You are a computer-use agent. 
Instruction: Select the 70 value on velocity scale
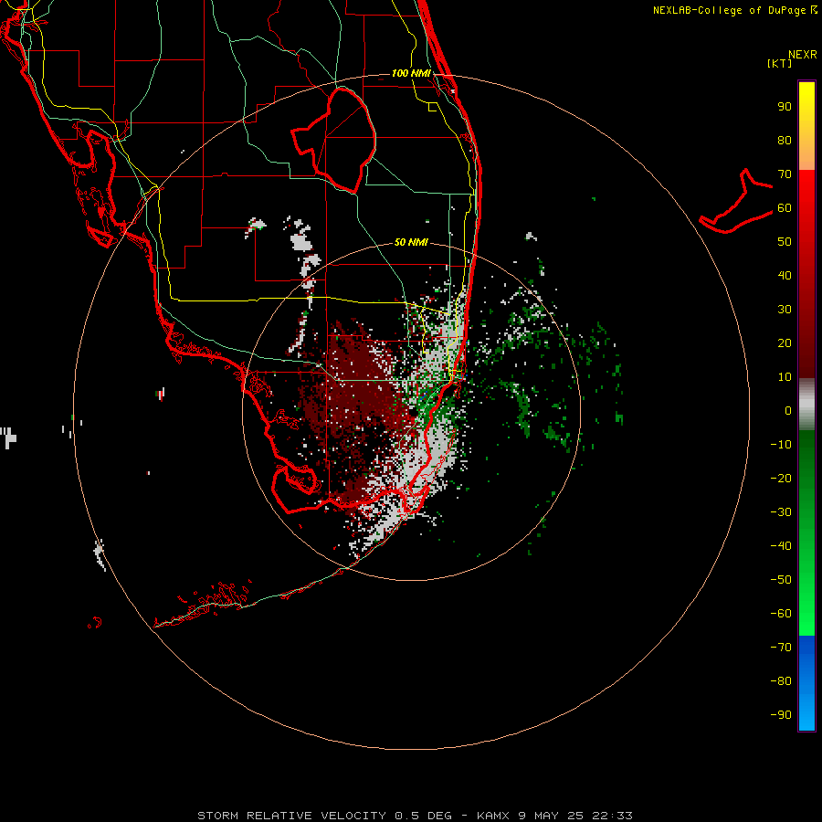[785, 174]
